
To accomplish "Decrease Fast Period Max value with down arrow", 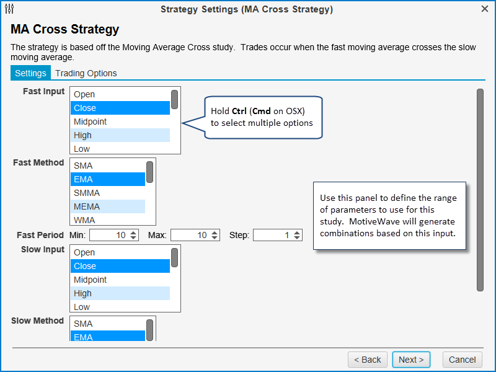I will pos(215,238).
